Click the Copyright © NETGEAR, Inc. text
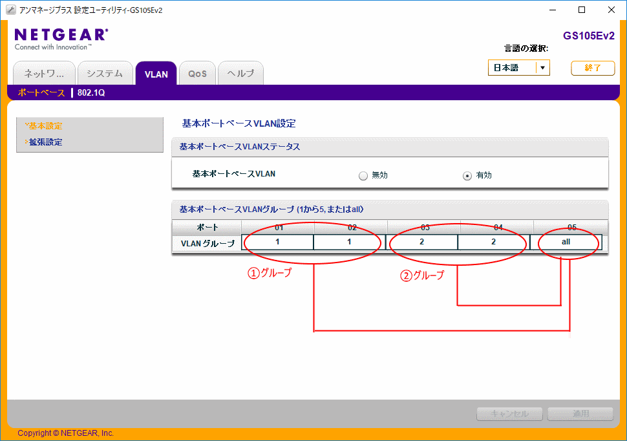The height and width of the screenshot is (441, 627). 65,433
